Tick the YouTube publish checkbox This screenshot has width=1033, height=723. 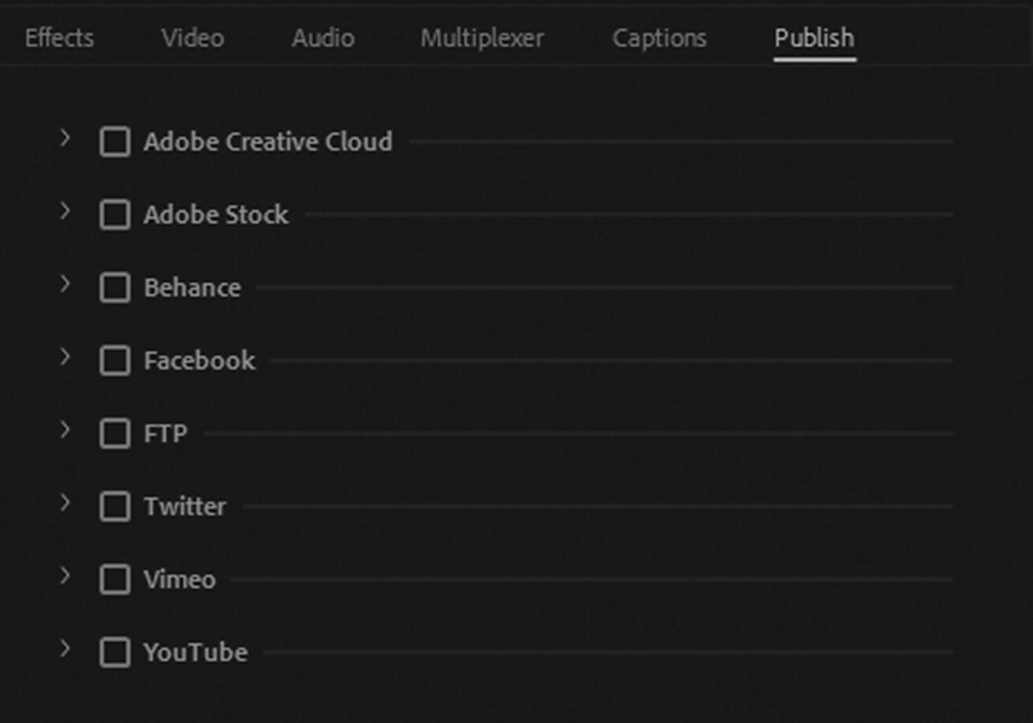click(x=115, y=653)
